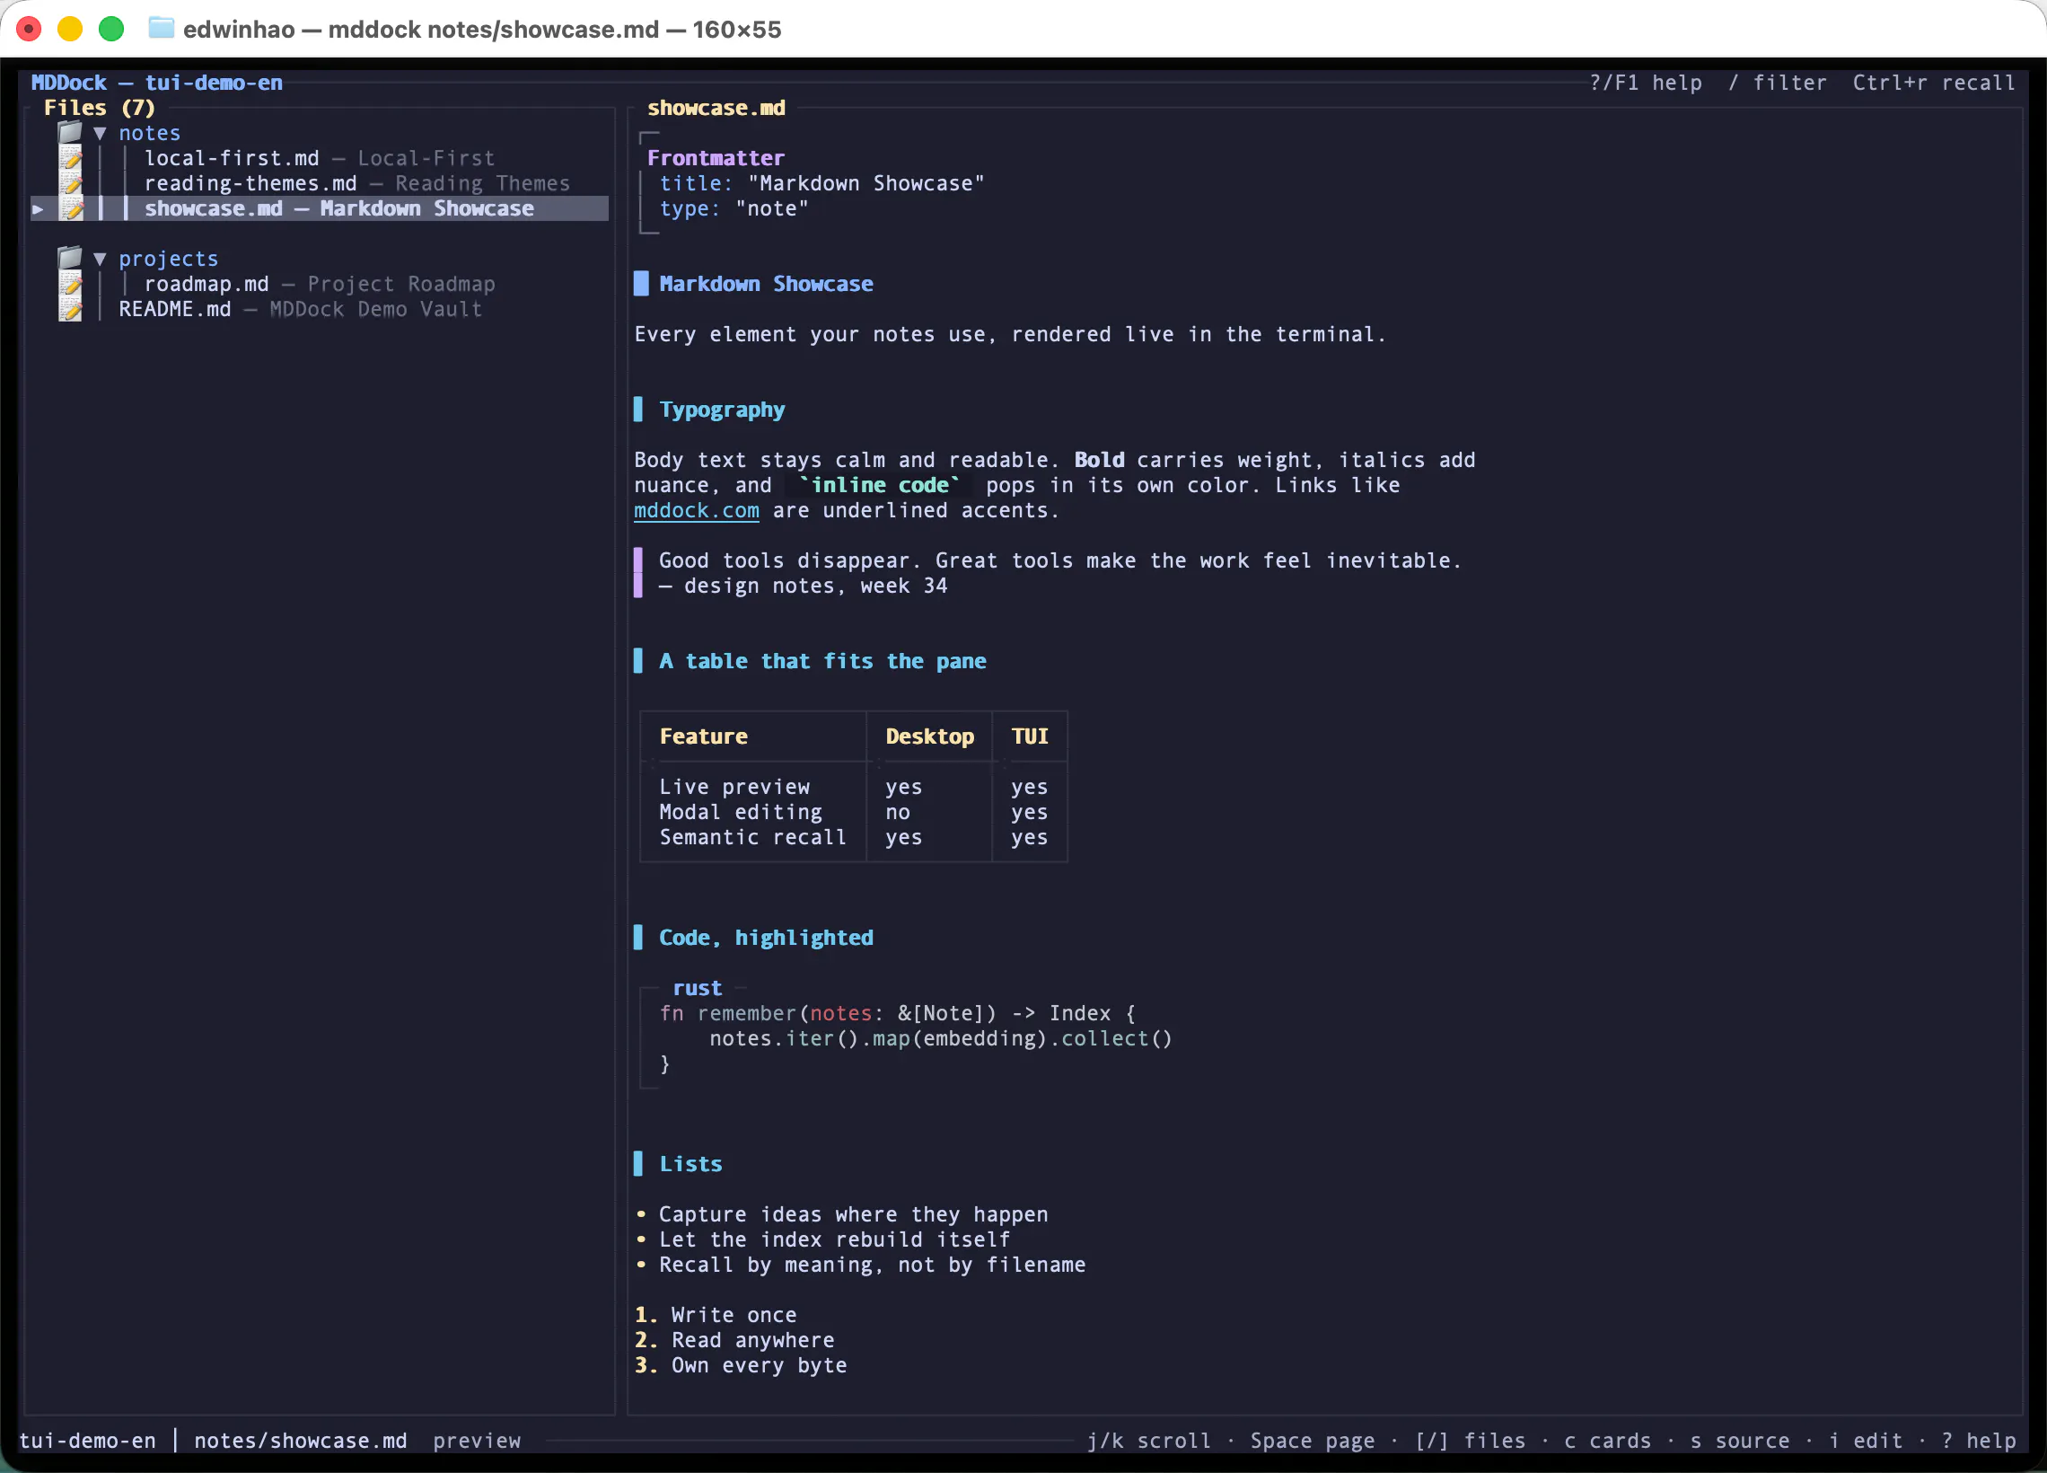Click the Frontmatter heading
Image resolution: width=2047 pixels, height=1473 pixels.
click(x=716, y=158)
